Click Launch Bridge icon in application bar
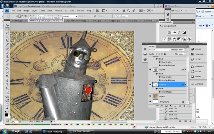Screen dimensions: 214x134 click(x=98, y=10)
